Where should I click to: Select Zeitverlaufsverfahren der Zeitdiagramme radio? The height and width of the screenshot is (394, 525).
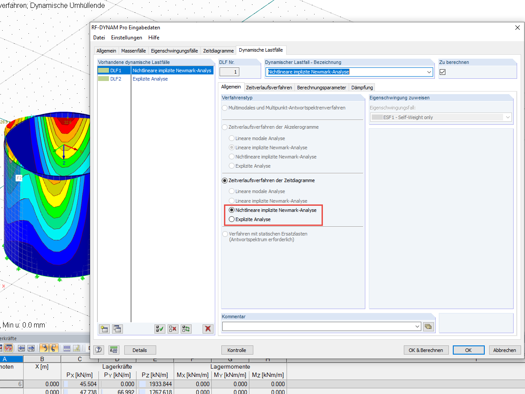click(225, 180)
